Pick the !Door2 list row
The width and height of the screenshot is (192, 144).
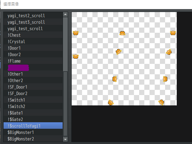pyautogui.click(x=33, y=54)
